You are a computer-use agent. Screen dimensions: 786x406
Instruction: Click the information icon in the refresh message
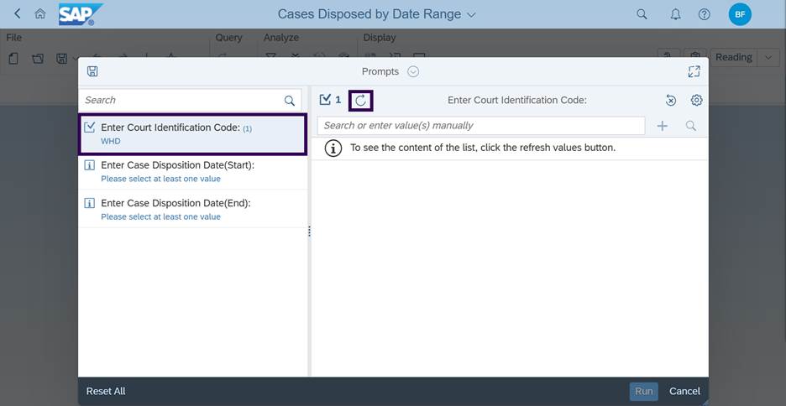pyautogui.click(x=333, y=148)
